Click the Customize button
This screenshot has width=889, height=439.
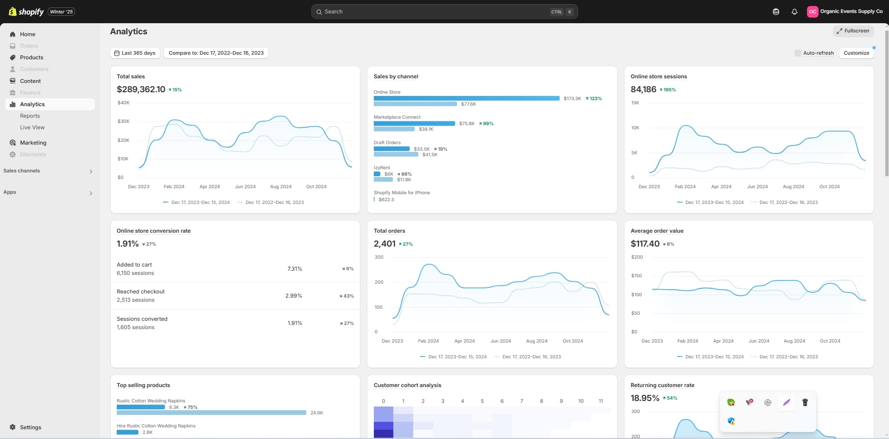tap(856, 53)
